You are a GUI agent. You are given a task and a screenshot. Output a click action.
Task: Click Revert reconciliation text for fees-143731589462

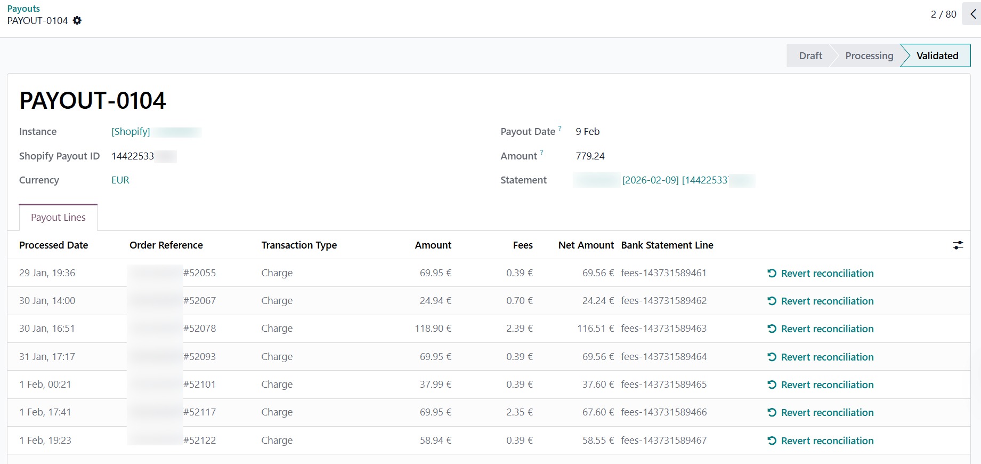(827, 301)
